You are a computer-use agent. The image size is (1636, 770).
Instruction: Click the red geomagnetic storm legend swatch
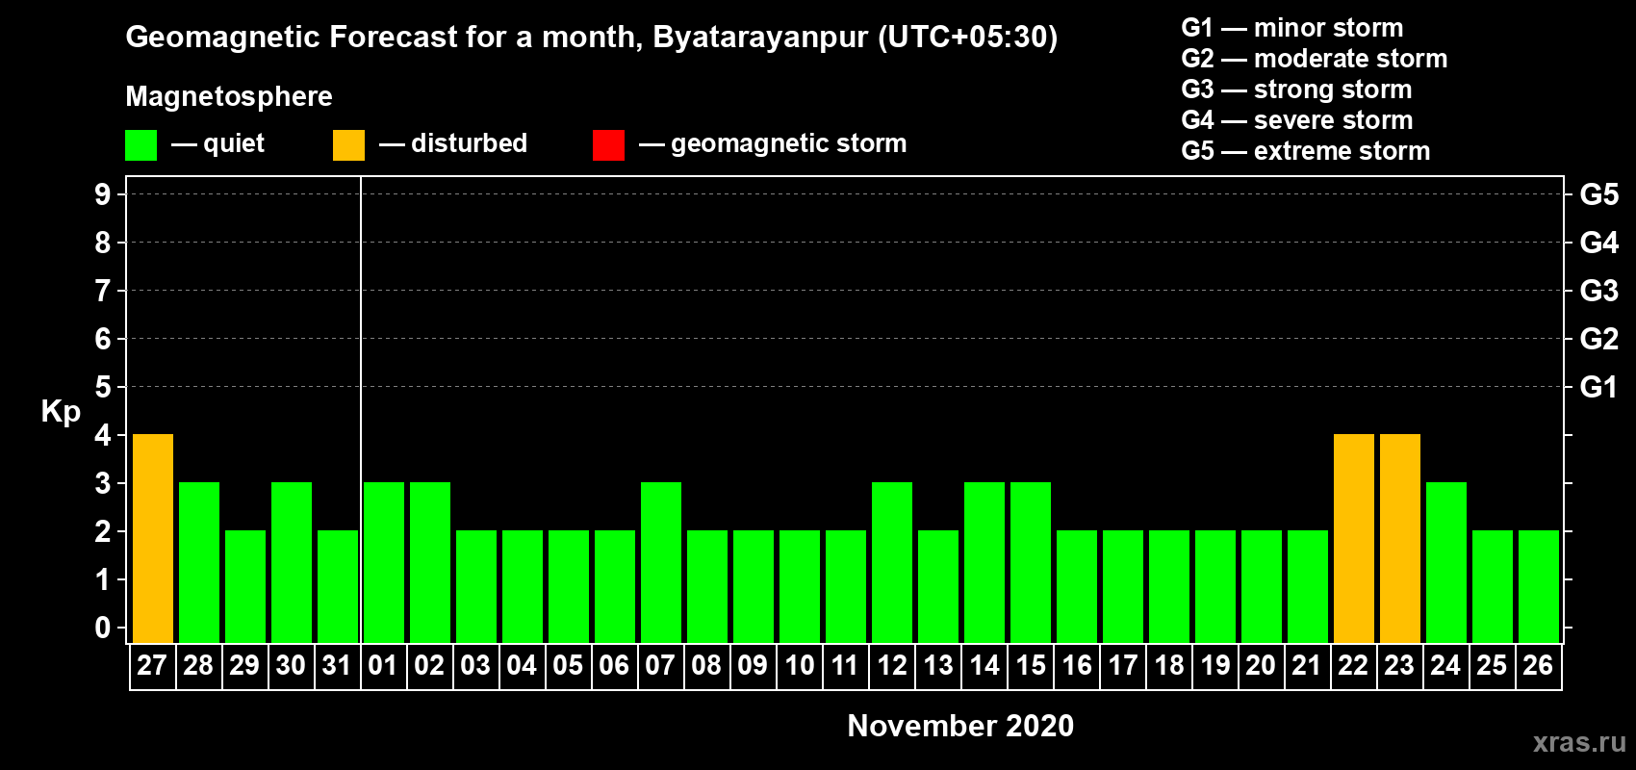coord(608,145)
